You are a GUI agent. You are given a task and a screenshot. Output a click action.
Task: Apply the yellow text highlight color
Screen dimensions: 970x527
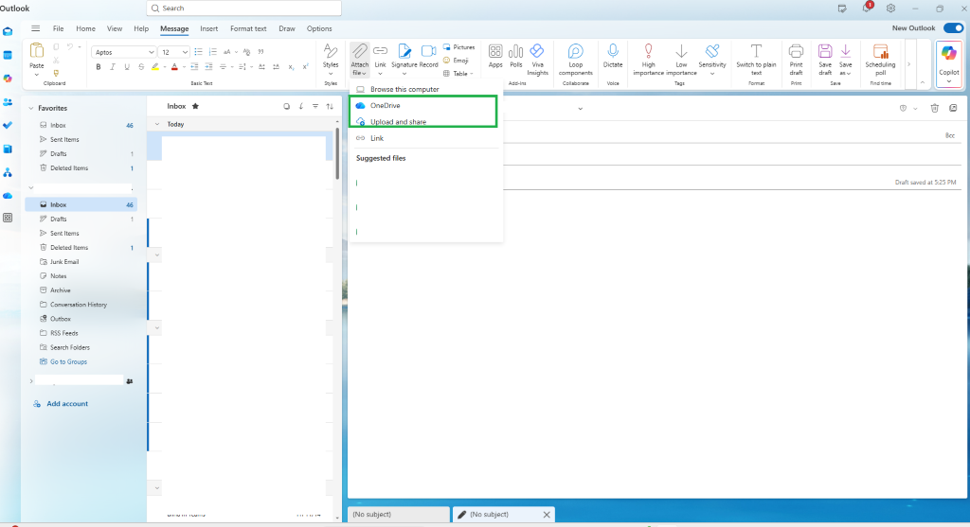155,67
